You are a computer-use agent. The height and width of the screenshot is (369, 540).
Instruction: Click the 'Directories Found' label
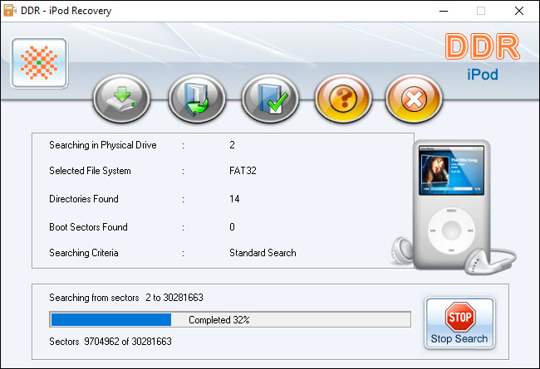84,199
